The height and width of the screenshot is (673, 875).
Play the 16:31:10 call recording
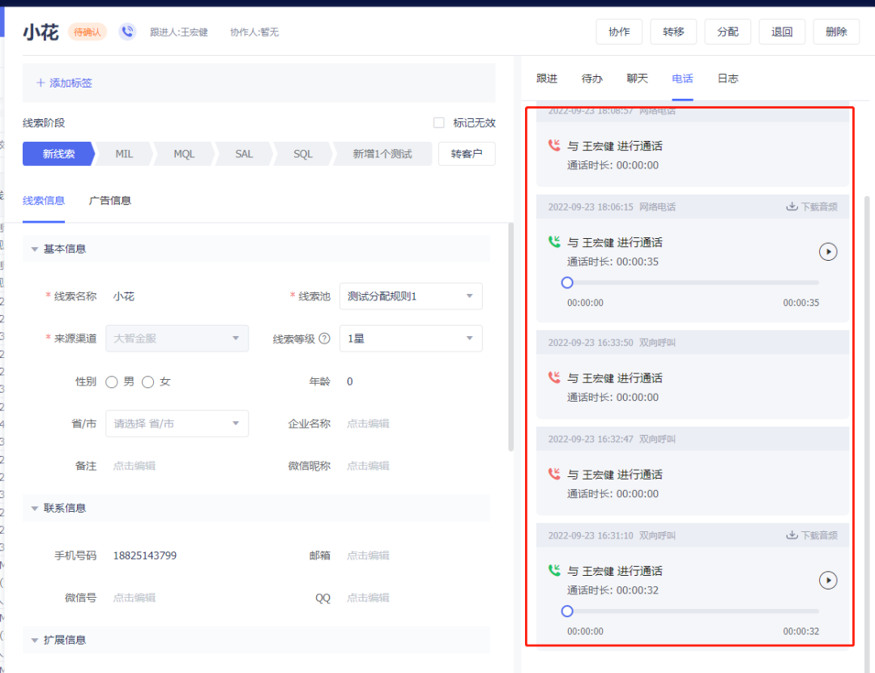coord(827,581)
